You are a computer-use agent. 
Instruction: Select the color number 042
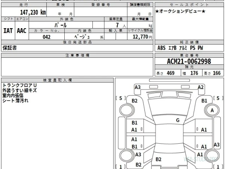(x=47, y=37)
